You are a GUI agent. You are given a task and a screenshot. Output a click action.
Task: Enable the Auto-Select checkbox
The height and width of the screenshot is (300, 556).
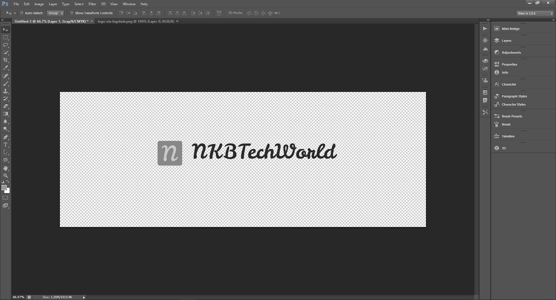pyautogui.click(x=22, y=13)
